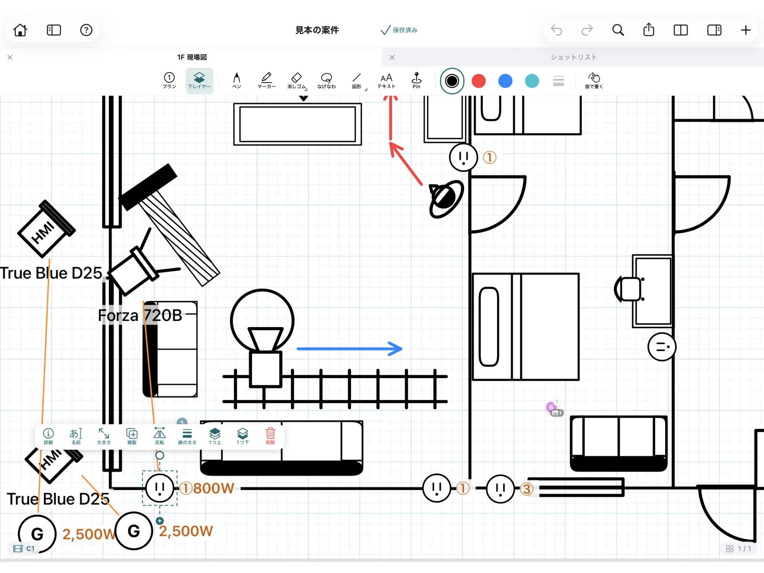Viewport: 764px width, 573px height.
Task: Open 線の太さ line thickness option
Action: [x=187, y=436]
